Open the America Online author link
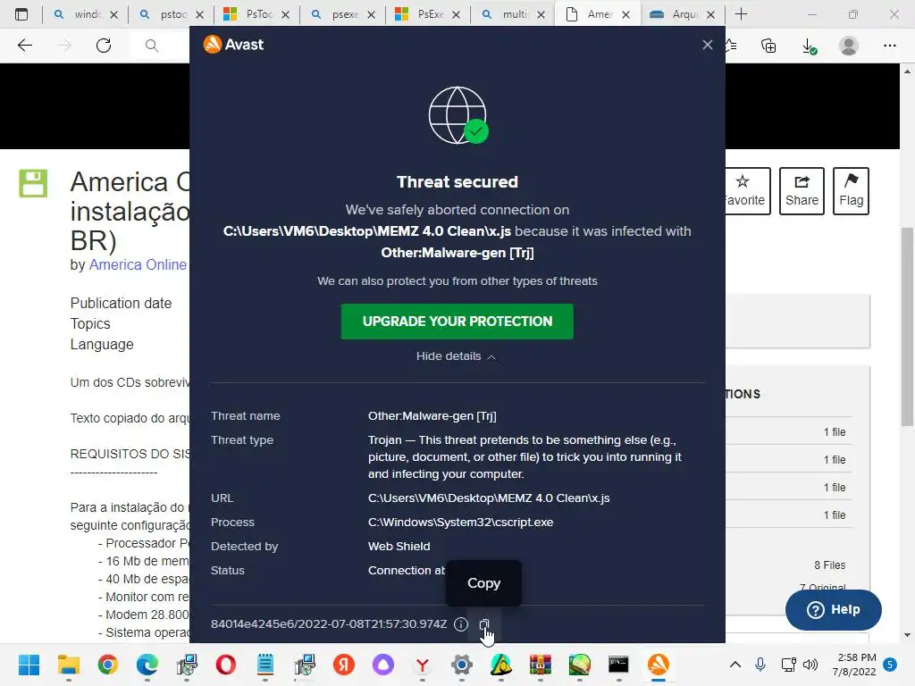This screenshot has height=686, width=915. (139, 264)
